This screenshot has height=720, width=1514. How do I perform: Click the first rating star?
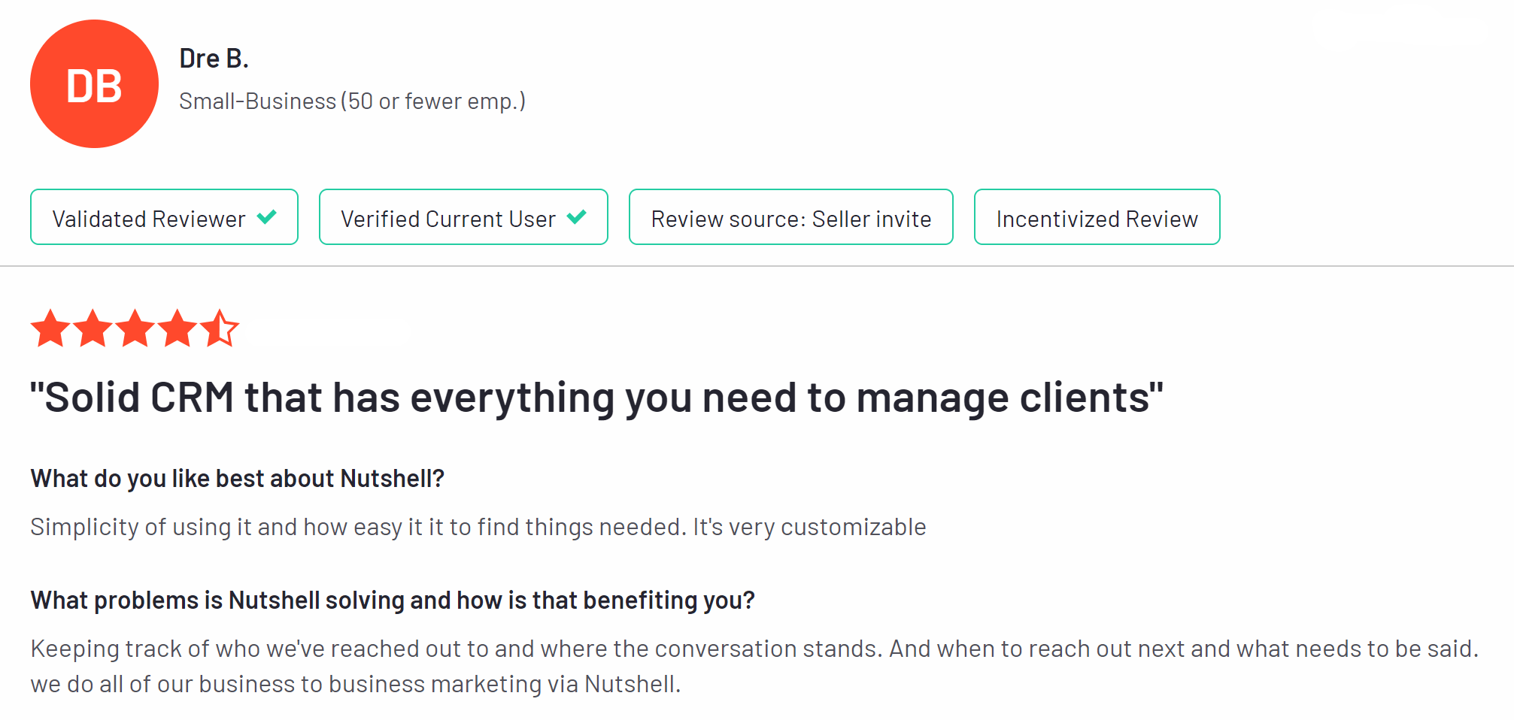click(50, 328)
